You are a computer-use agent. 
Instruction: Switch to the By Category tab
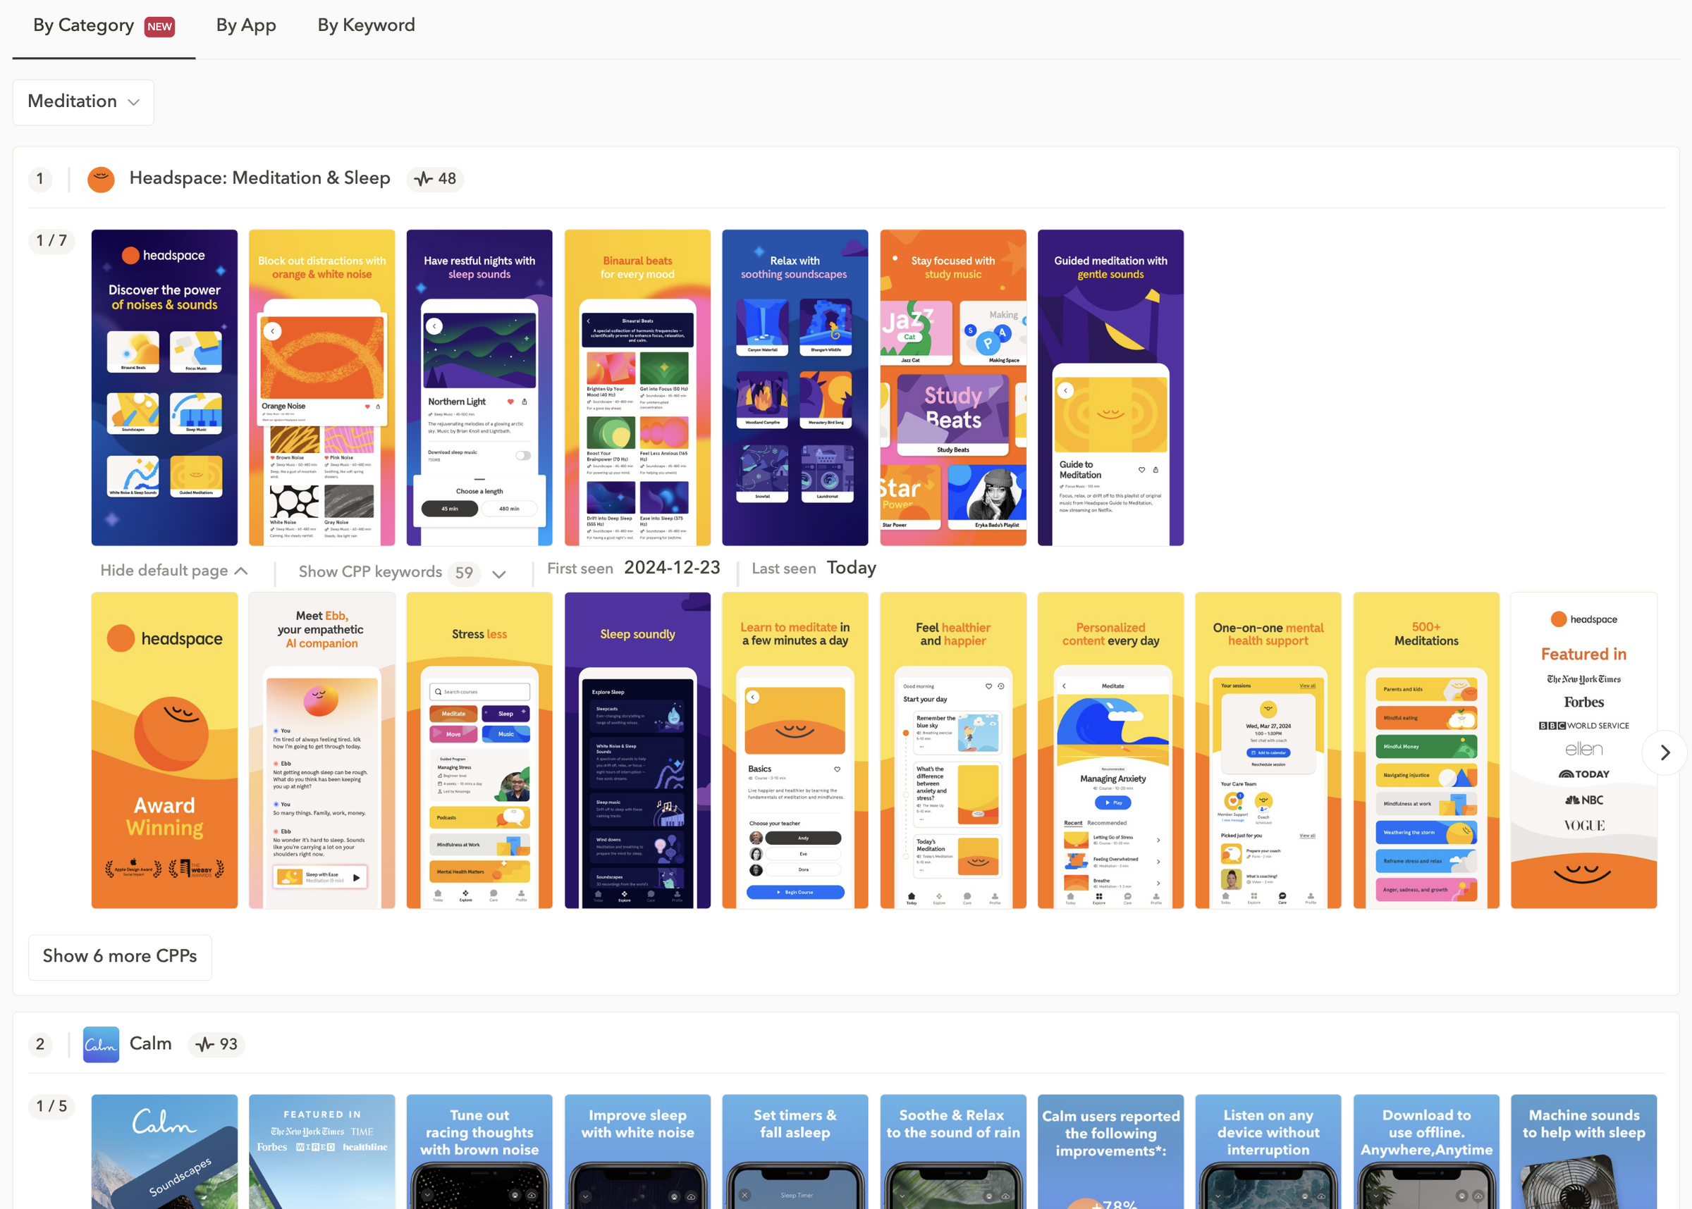point(104,27)
